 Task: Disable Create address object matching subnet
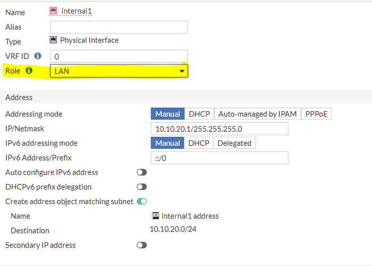[x=142, y=201]
